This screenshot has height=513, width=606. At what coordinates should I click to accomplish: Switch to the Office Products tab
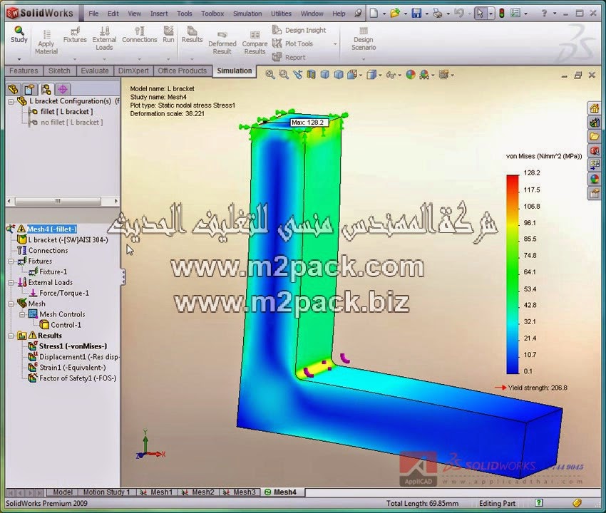click(182, 71)
